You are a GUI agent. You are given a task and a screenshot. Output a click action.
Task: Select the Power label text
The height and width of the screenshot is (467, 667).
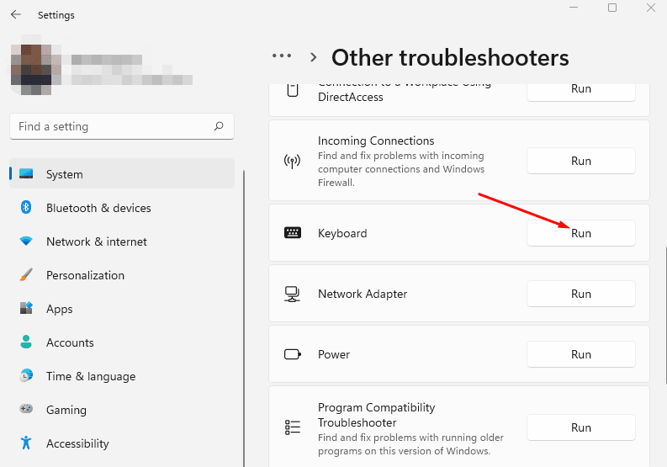pyautogui.click(x=334, y=354)
